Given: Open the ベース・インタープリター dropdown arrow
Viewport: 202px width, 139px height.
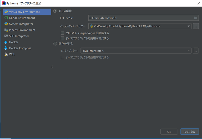Looking at the screenshot, I should tap(189, 26).
